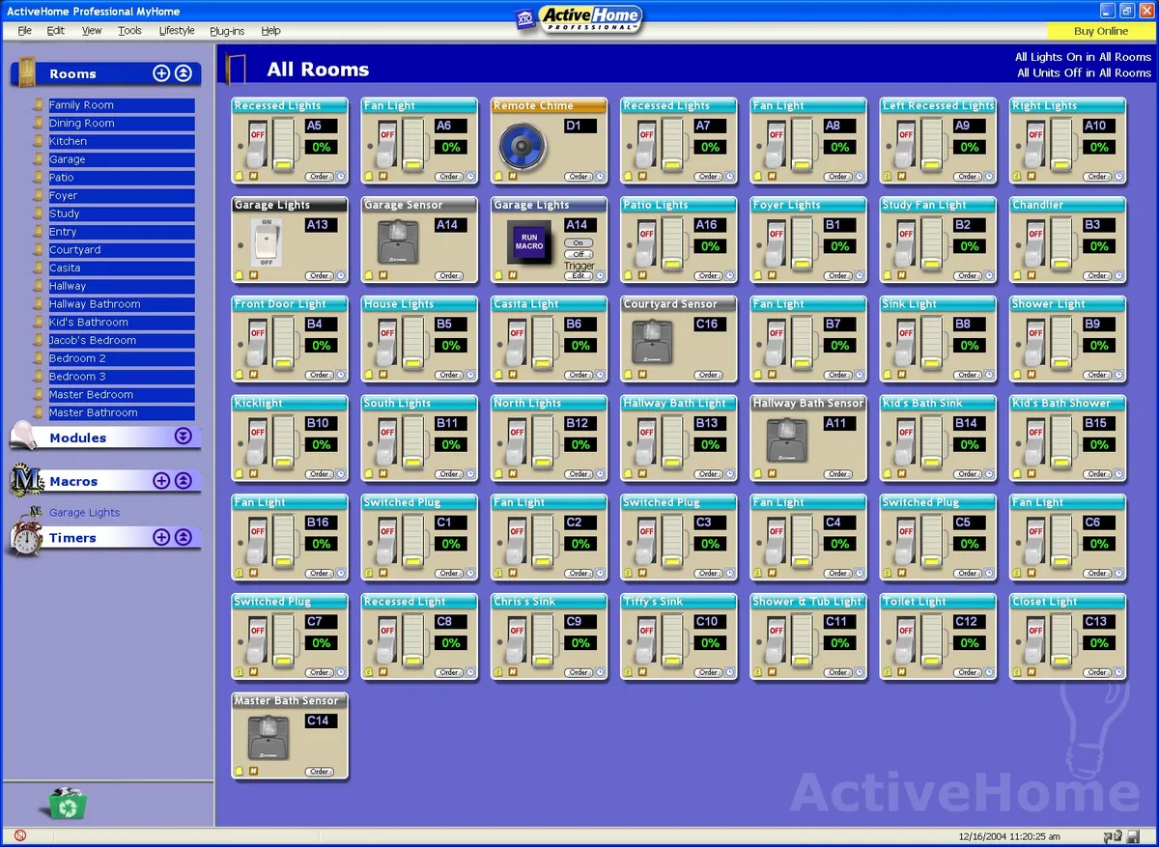Expand the Modules panel
This screenshot has height=847, width=1159.
184,437
